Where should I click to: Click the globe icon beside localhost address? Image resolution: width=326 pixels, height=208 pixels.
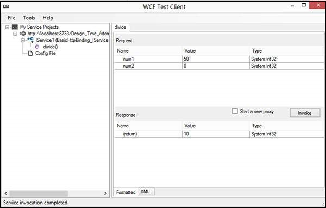click(x=23, y=34)
